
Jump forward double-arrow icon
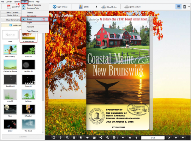(176, 137)
